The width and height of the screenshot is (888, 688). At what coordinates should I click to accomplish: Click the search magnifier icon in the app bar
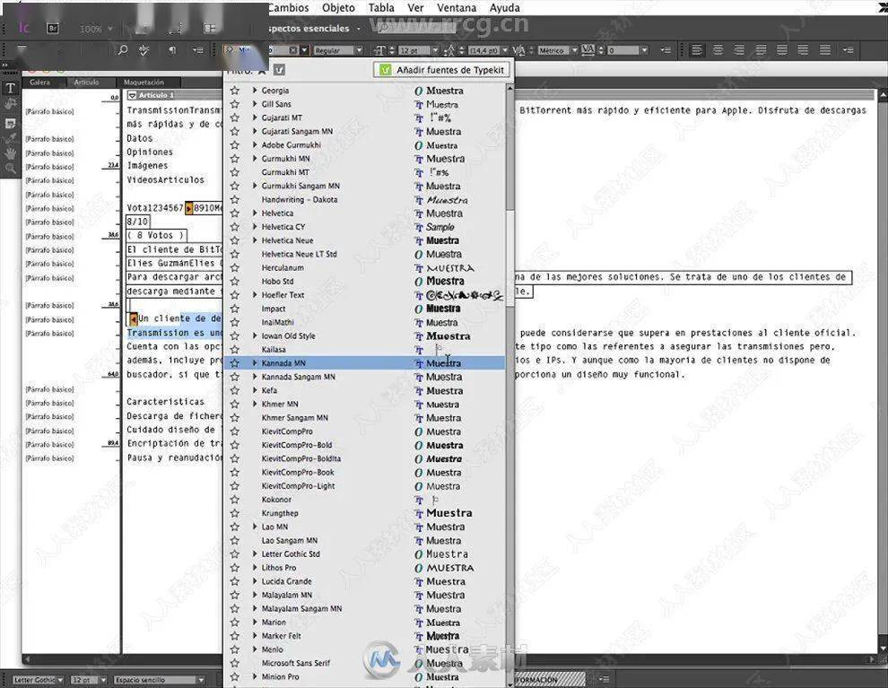(x=123, y=50)
